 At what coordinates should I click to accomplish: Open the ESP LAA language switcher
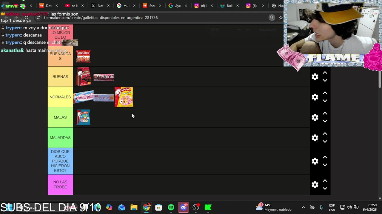[332, 207]
